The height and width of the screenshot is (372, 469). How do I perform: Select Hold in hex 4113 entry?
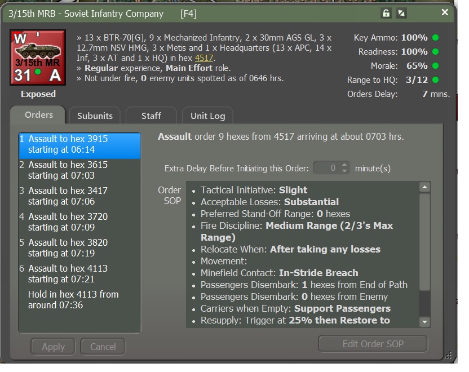pos(79,300)
